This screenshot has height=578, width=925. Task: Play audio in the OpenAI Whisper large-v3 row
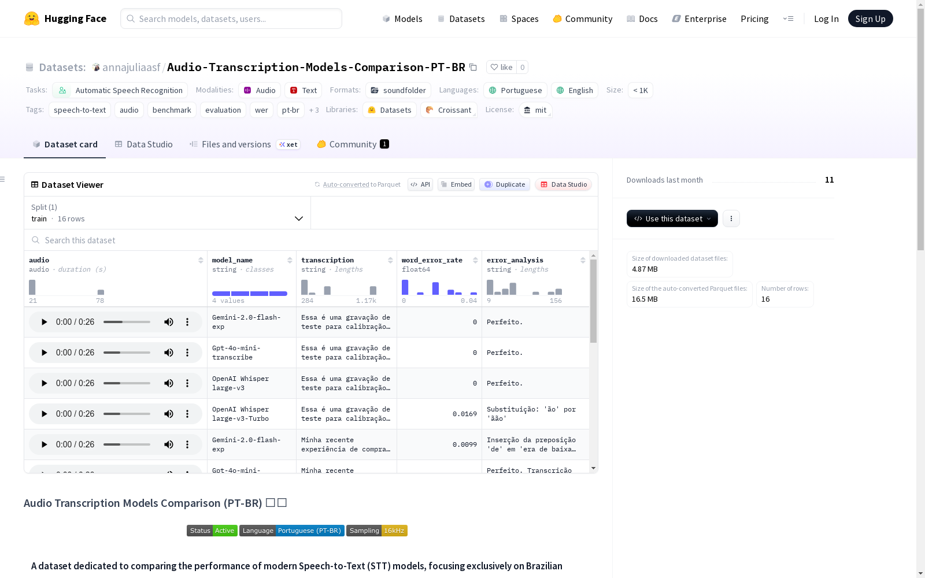click(x=44, y=383)
